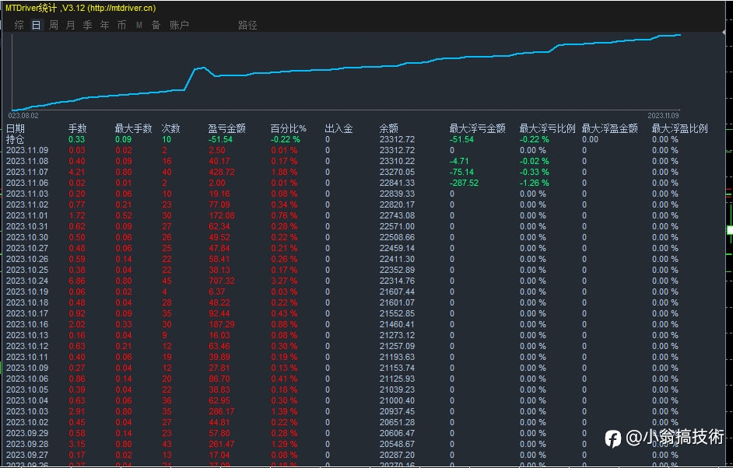The height and width of the screenshot is (468, 733).
Task: Select the 2023.10.18 date row
Action: [27, 302]
